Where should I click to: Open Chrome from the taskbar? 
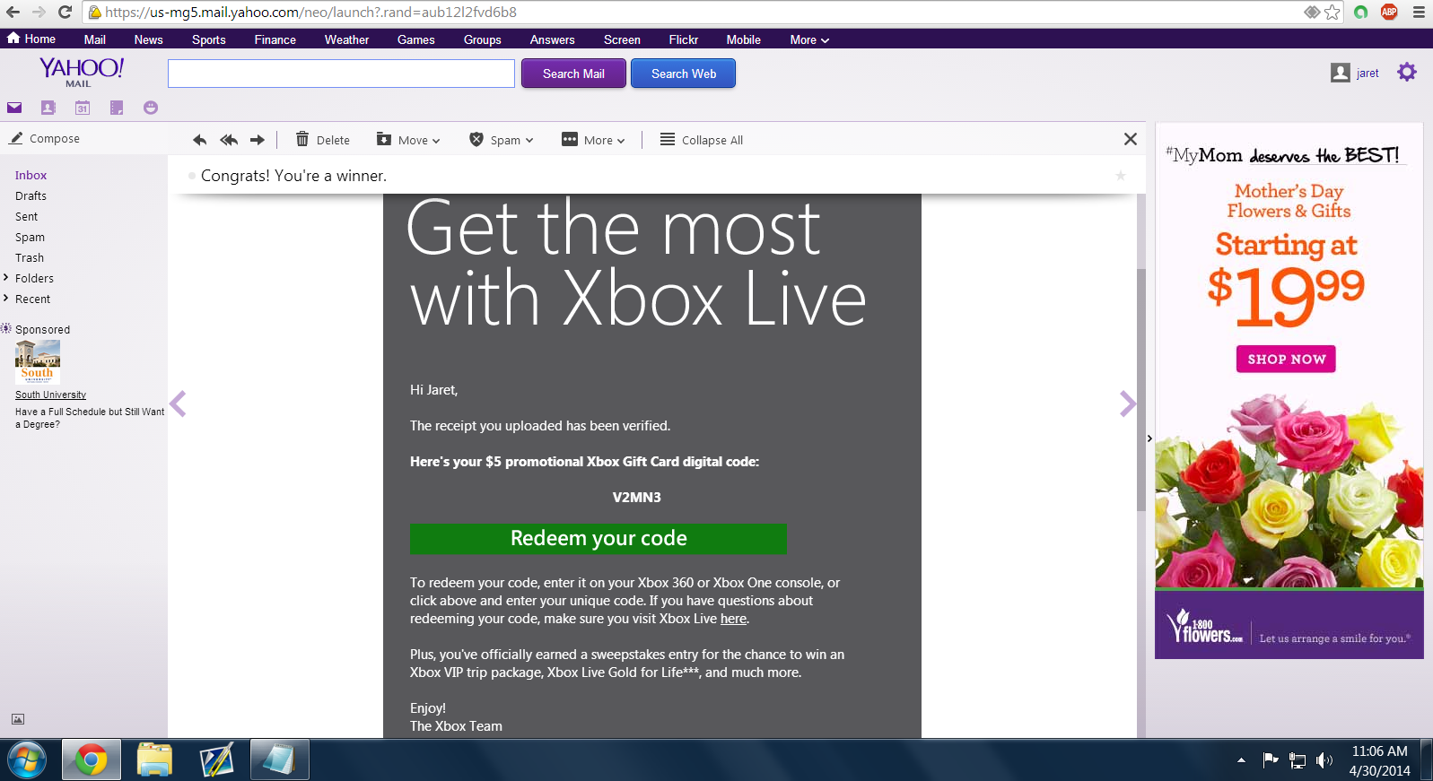click(x=91, y=760)
